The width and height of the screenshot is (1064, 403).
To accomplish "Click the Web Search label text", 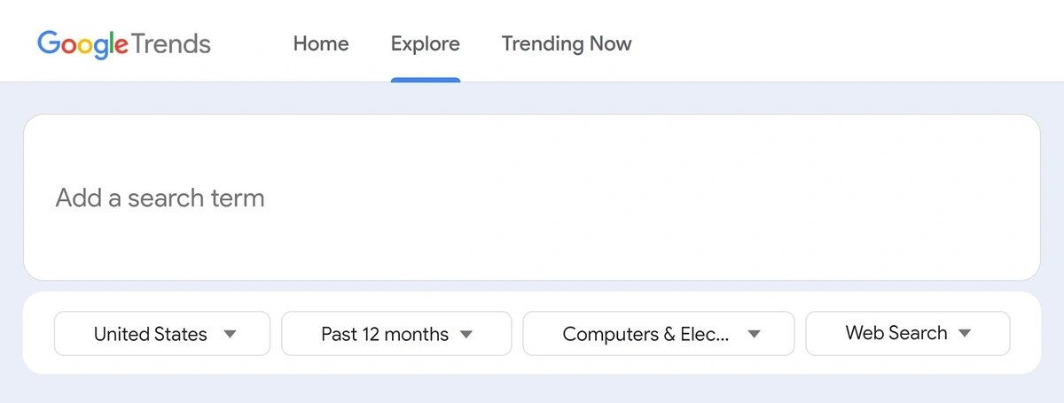I will pos(896,333).
